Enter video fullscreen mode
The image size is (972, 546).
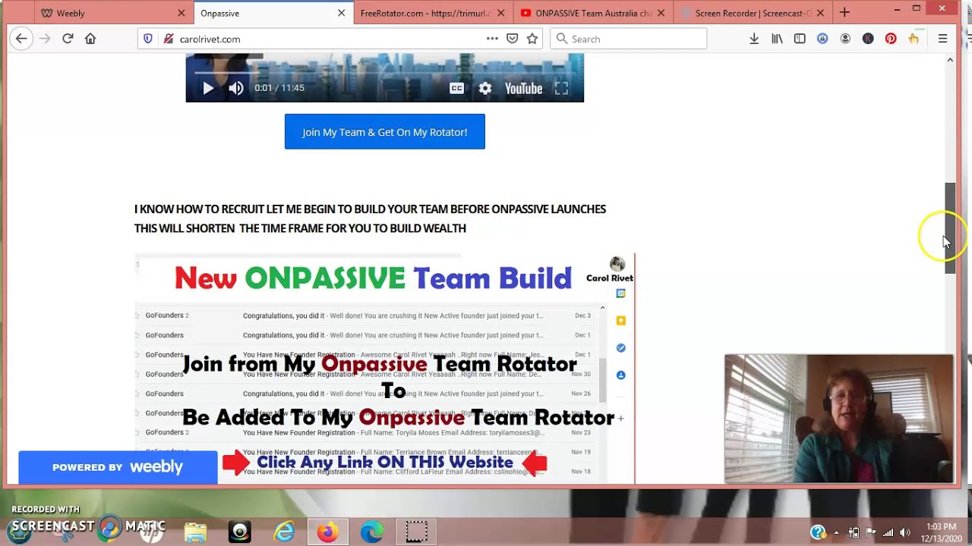tap(561, 88)
